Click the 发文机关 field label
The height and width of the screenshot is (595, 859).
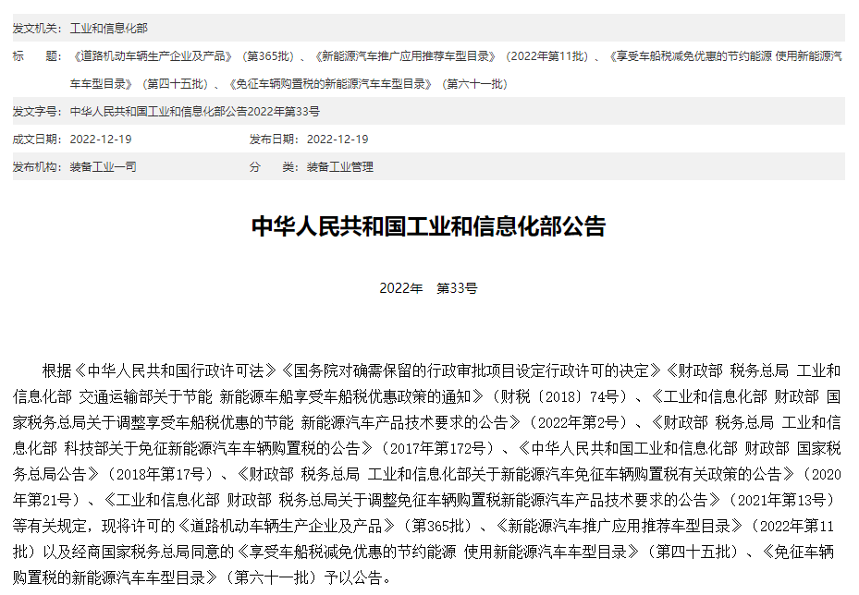click(35, 28)
